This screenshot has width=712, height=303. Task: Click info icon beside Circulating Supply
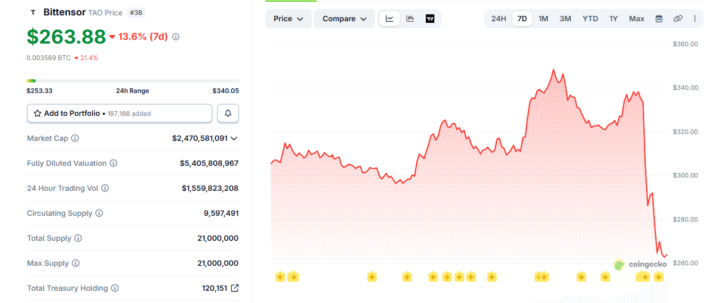[x=99, y=213]
